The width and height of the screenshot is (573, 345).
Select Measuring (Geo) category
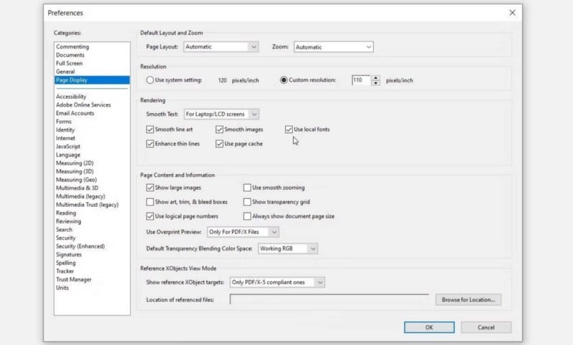[77, 180]
